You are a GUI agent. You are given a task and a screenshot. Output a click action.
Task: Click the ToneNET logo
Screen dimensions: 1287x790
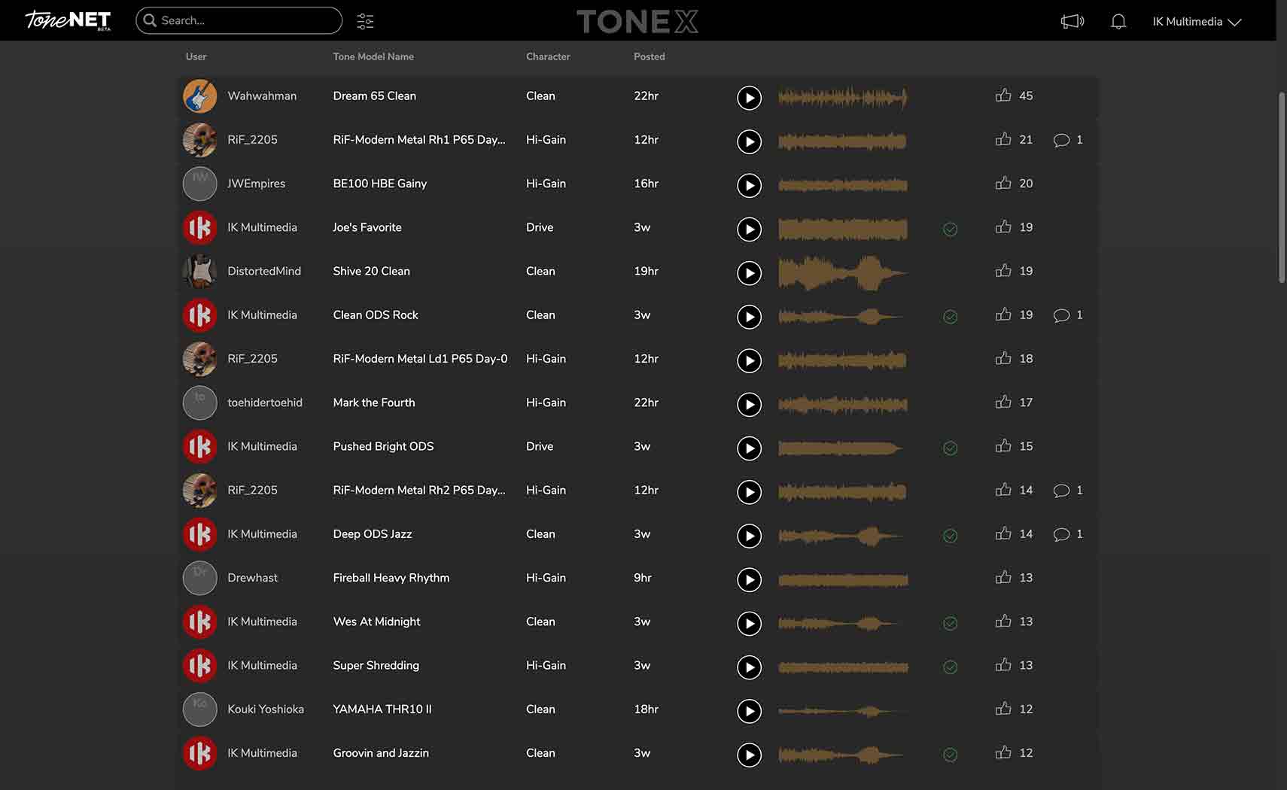(x=68, y=20)
